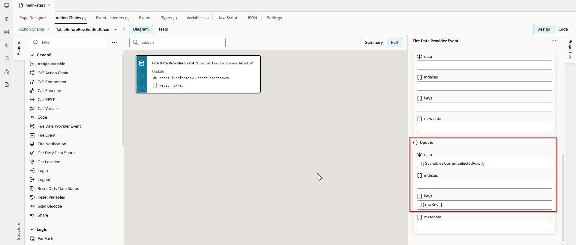
Task: Open the Variables tab
Action: [x=197, y=18]
